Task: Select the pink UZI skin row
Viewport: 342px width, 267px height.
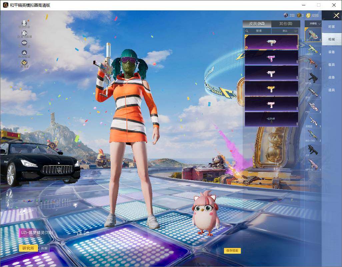Action: coord(271,58)
